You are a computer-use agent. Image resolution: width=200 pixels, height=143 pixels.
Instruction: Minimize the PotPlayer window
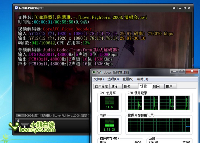(180, 8)
